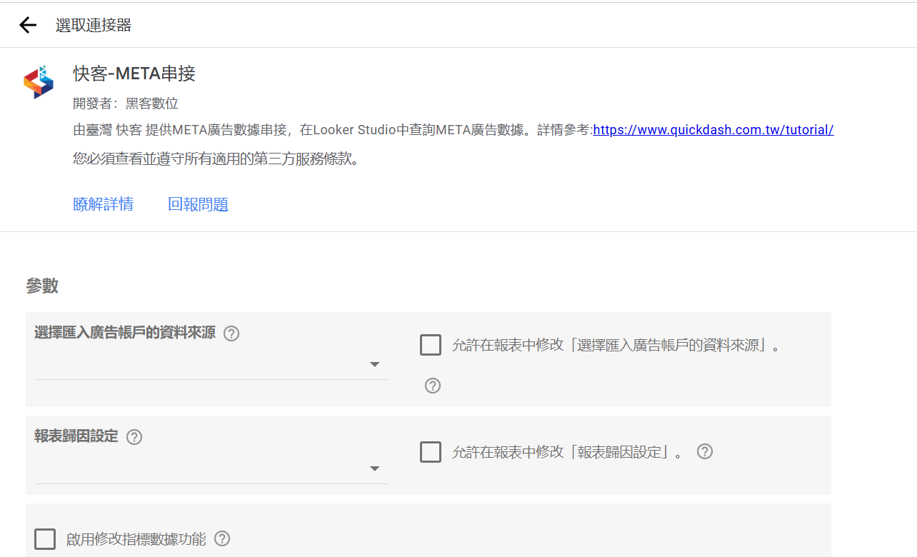Click the 快客 connector logo icon

click(39, 82)
